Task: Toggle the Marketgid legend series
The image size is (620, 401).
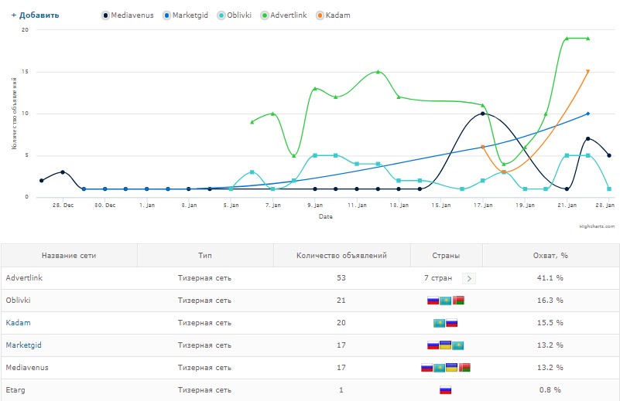Action: coord(185,15)
